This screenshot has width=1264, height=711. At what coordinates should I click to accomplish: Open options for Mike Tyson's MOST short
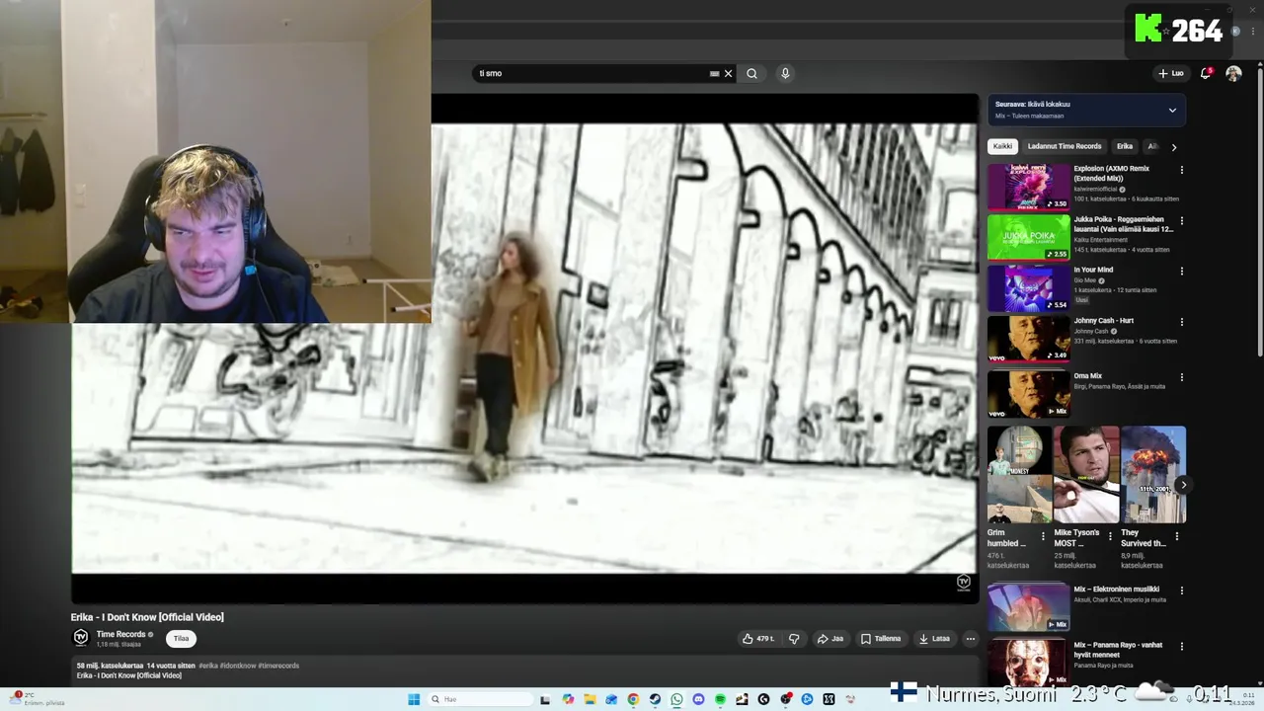(1110, 536)
